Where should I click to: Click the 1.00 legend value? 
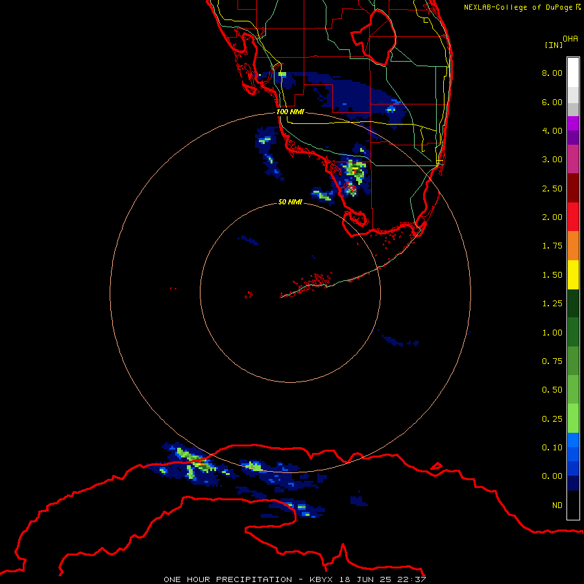tap(552, 333)
